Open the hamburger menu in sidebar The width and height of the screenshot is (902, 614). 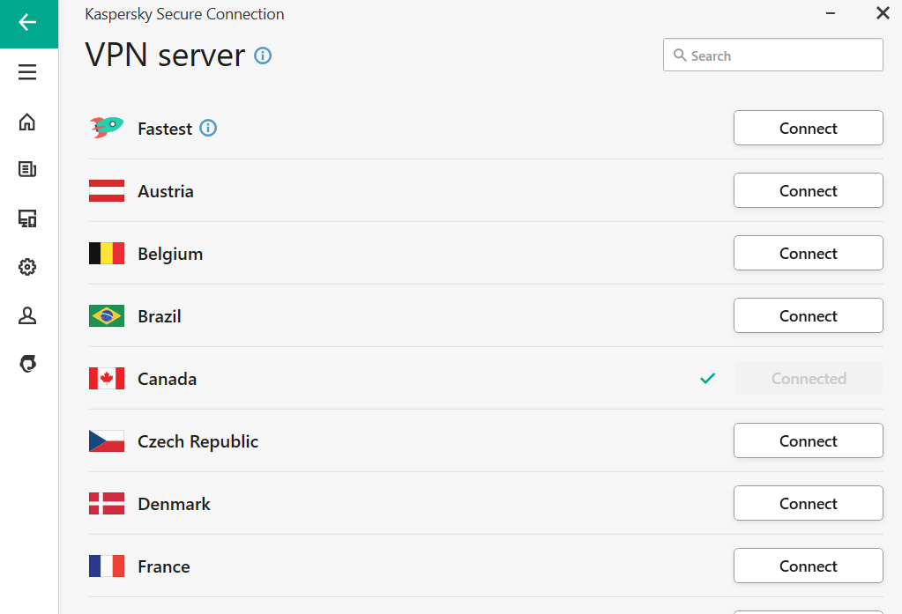coord(27,72)
